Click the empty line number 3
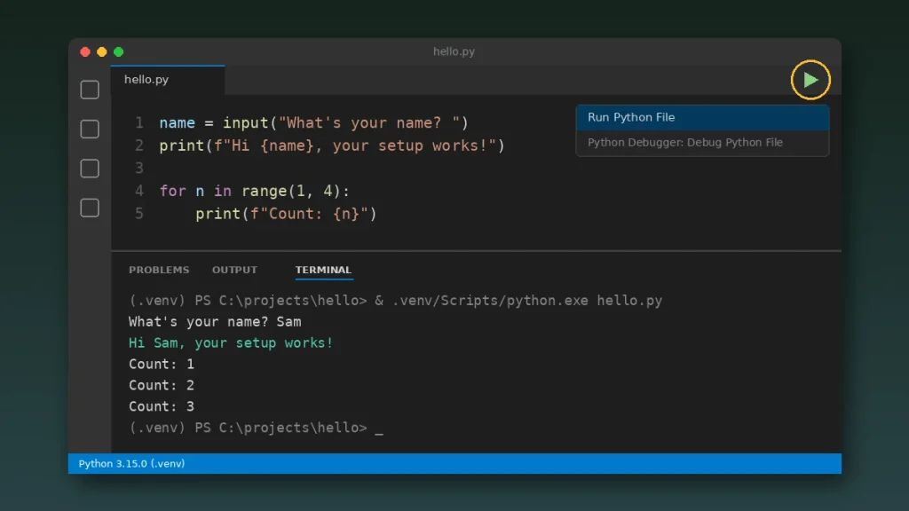 (139, 168)
